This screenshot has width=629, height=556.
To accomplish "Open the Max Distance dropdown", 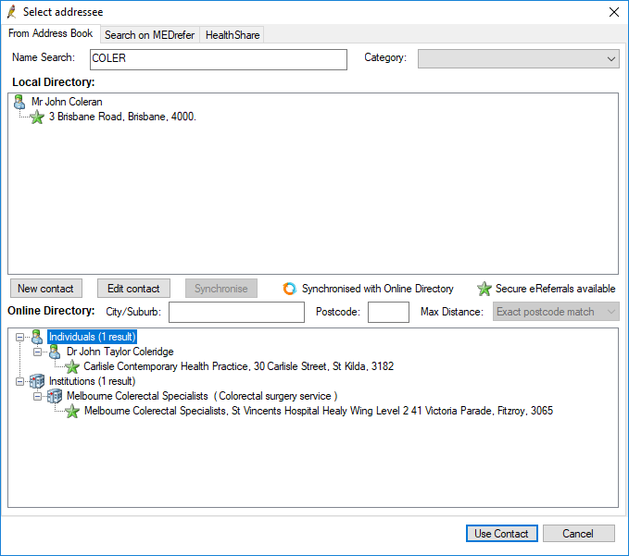I will [556, 312].
